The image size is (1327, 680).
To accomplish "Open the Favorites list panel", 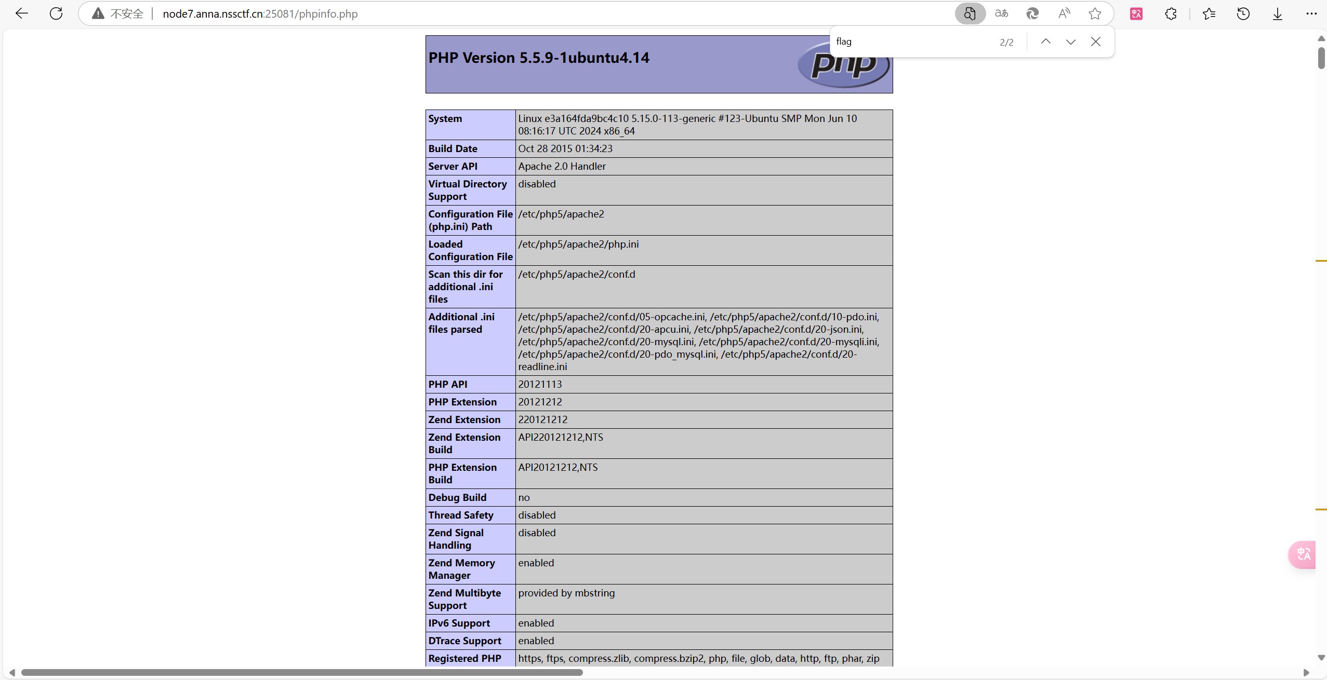I will (1209, 14).
